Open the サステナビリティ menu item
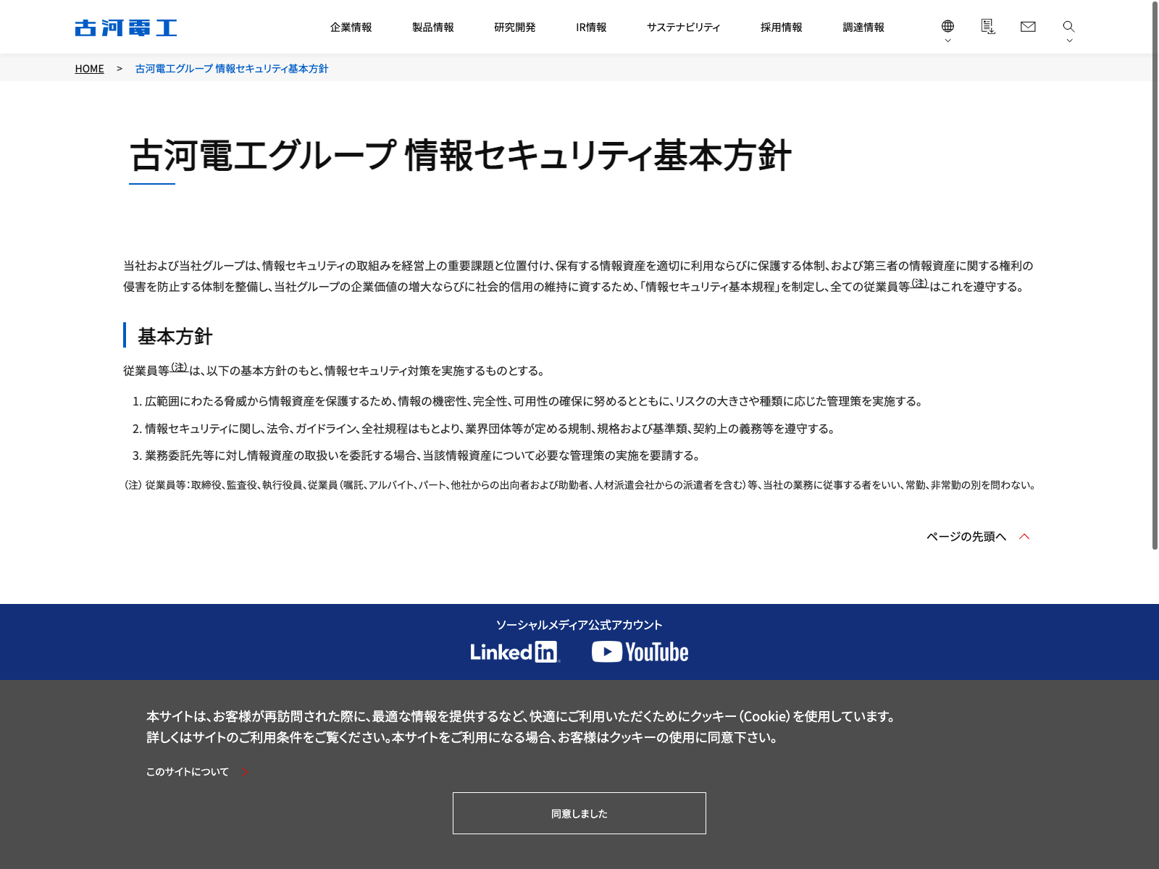 point(683,28)
